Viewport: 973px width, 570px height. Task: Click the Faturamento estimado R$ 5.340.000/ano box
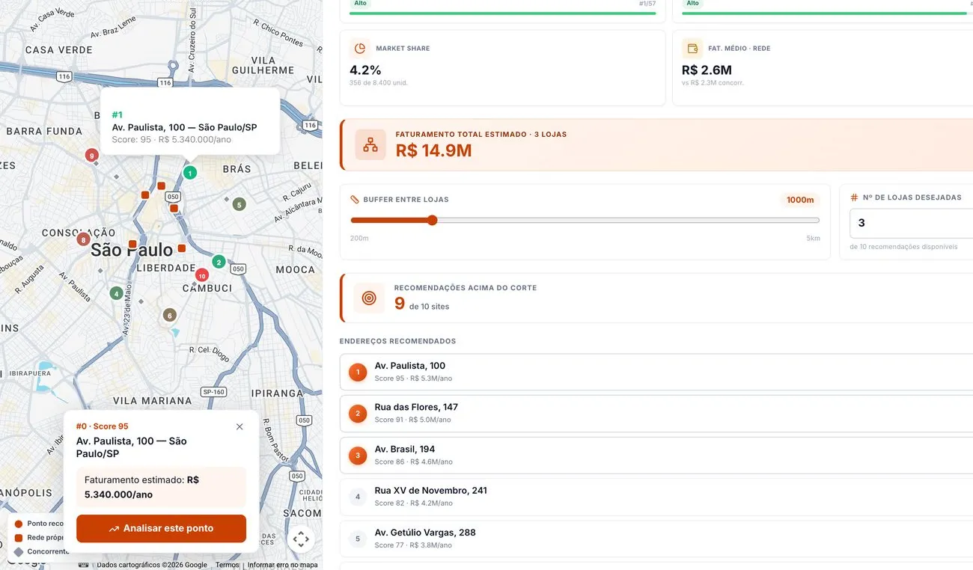pyautogui.click(x=161, y=487)
